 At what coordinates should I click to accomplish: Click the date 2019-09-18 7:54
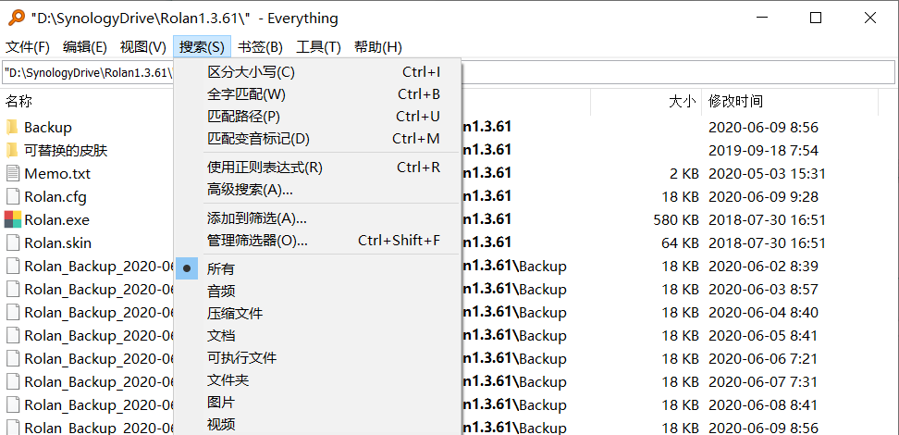763,150
